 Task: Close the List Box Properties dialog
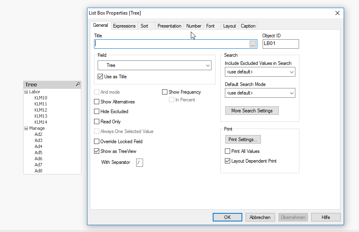(337, 13)
